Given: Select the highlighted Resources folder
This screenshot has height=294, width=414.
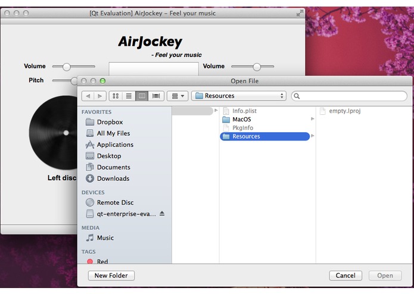Looking at the screenshot, I should point(265,136).
